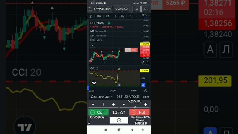
Task: Tap the current quote 1.38271
Action: coord(119,112)
